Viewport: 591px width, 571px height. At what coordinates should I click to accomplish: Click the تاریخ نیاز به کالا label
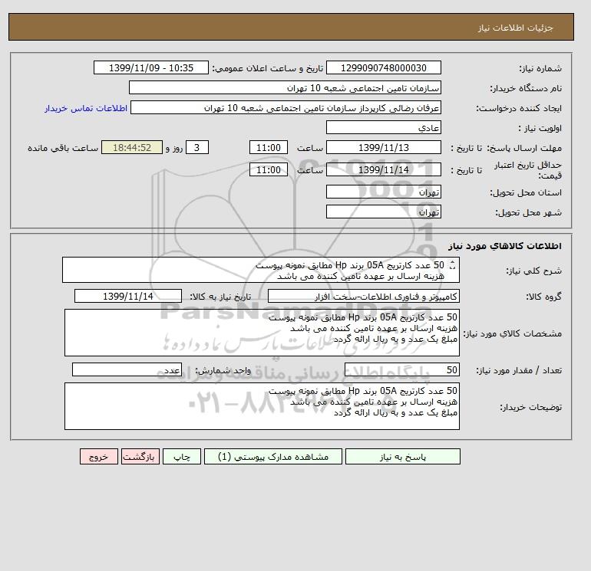pos(220,297)
